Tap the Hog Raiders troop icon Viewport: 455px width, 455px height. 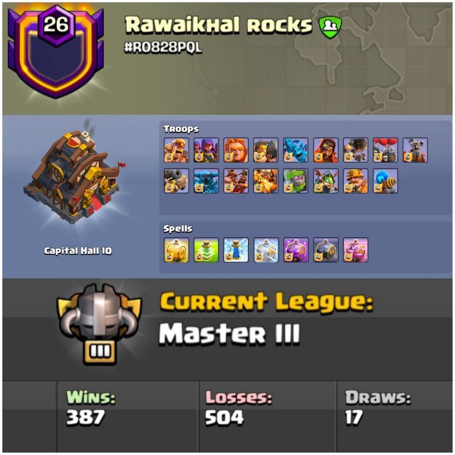(x=236, y=181)
